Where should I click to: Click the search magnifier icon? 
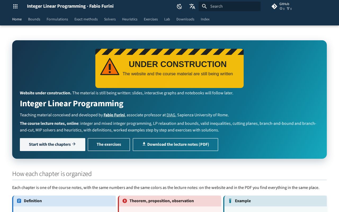click(x=204, y=6)
